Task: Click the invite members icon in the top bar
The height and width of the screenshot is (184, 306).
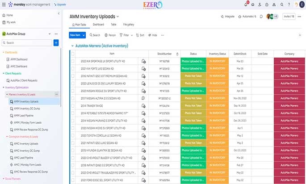Action: (260, 4)
